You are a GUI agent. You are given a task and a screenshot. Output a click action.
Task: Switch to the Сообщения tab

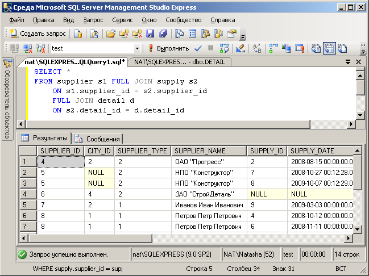(x=97, y=139)
